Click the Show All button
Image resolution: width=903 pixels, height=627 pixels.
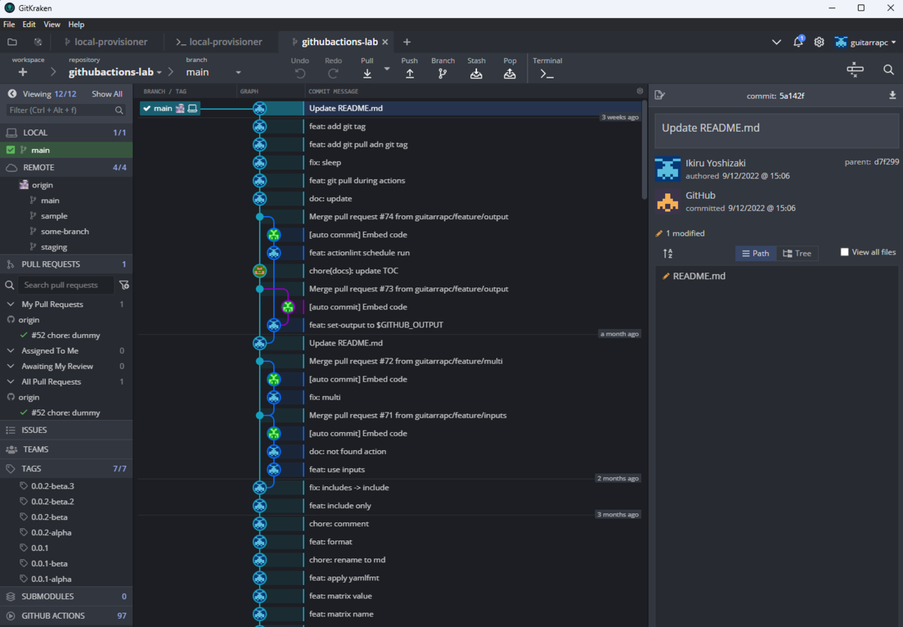click(x=107, y=94)
